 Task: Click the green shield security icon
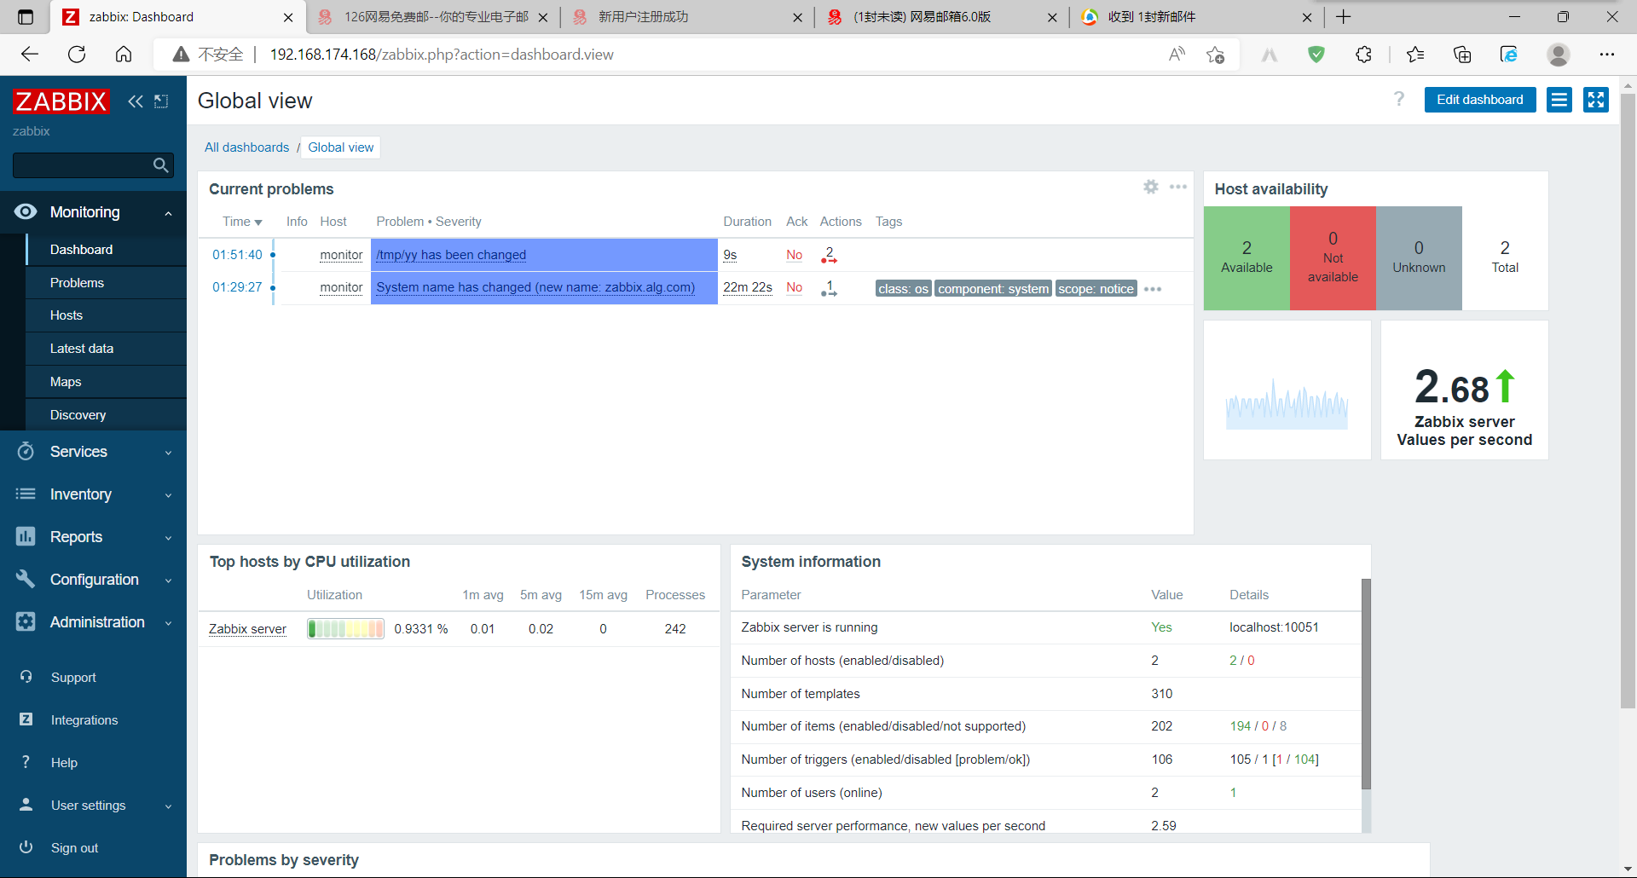(1316, 55)
